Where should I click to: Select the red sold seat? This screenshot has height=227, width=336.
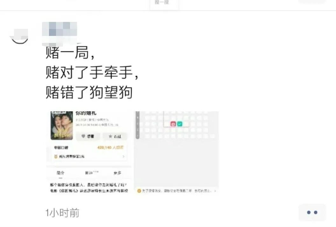(173, 124)
